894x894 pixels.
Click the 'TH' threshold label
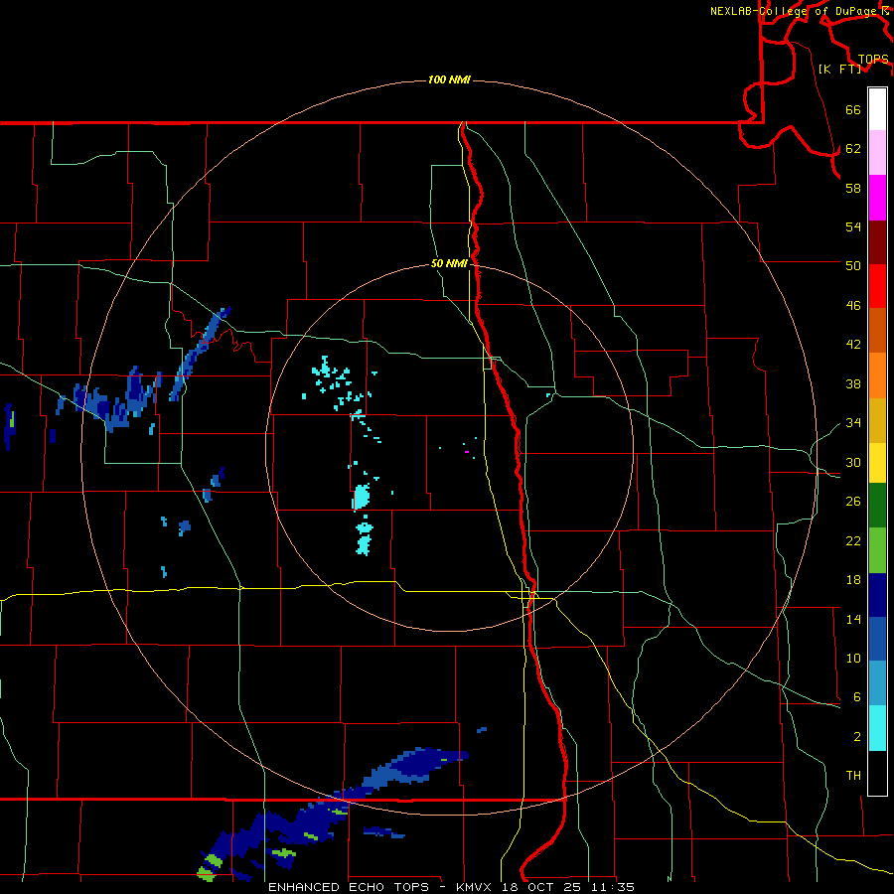[853, 776]
